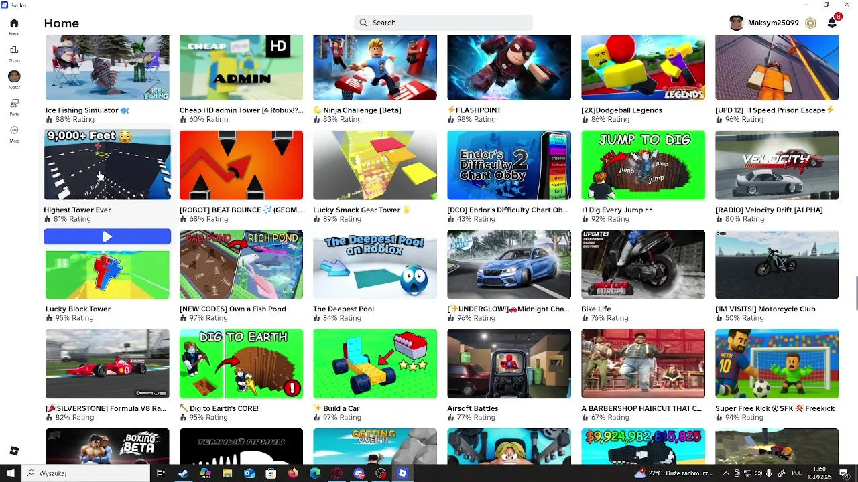858x482 pixels.
Task: Open +1 Speed Prison Escape thumbnail
Action: tap(777, 68)
